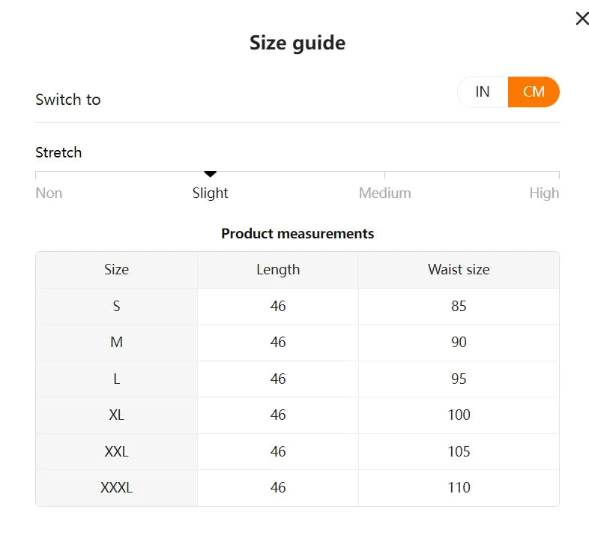
Task: Click the Non stretch label
Action: (49, 193)
